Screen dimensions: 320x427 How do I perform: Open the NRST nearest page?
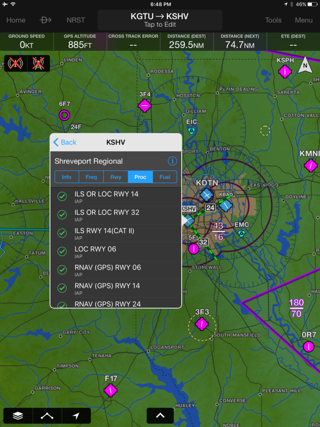pyautogui.click(x=75, y=20)
